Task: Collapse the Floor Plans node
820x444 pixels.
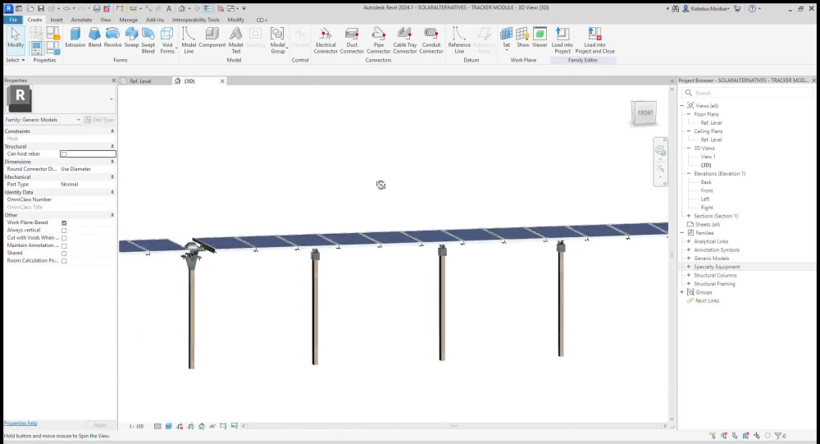Action: point(689,114)
